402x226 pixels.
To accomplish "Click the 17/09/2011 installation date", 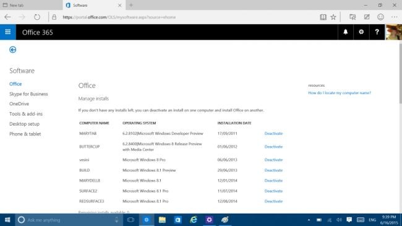I will coord(227,133).
